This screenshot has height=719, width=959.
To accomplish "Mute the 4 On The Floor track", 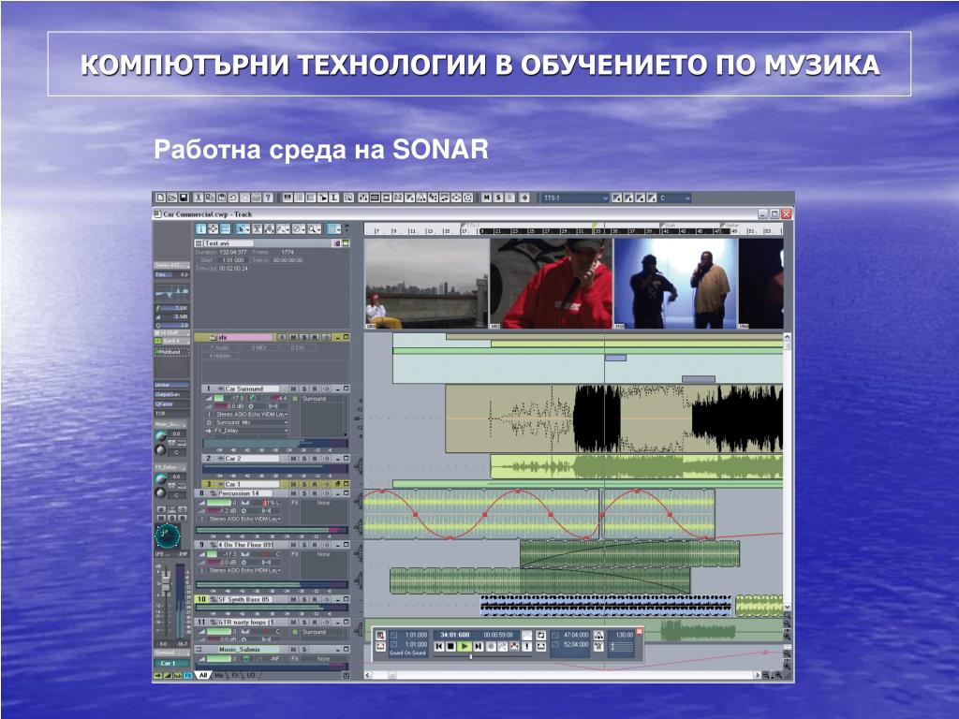I will click(293, 545).
